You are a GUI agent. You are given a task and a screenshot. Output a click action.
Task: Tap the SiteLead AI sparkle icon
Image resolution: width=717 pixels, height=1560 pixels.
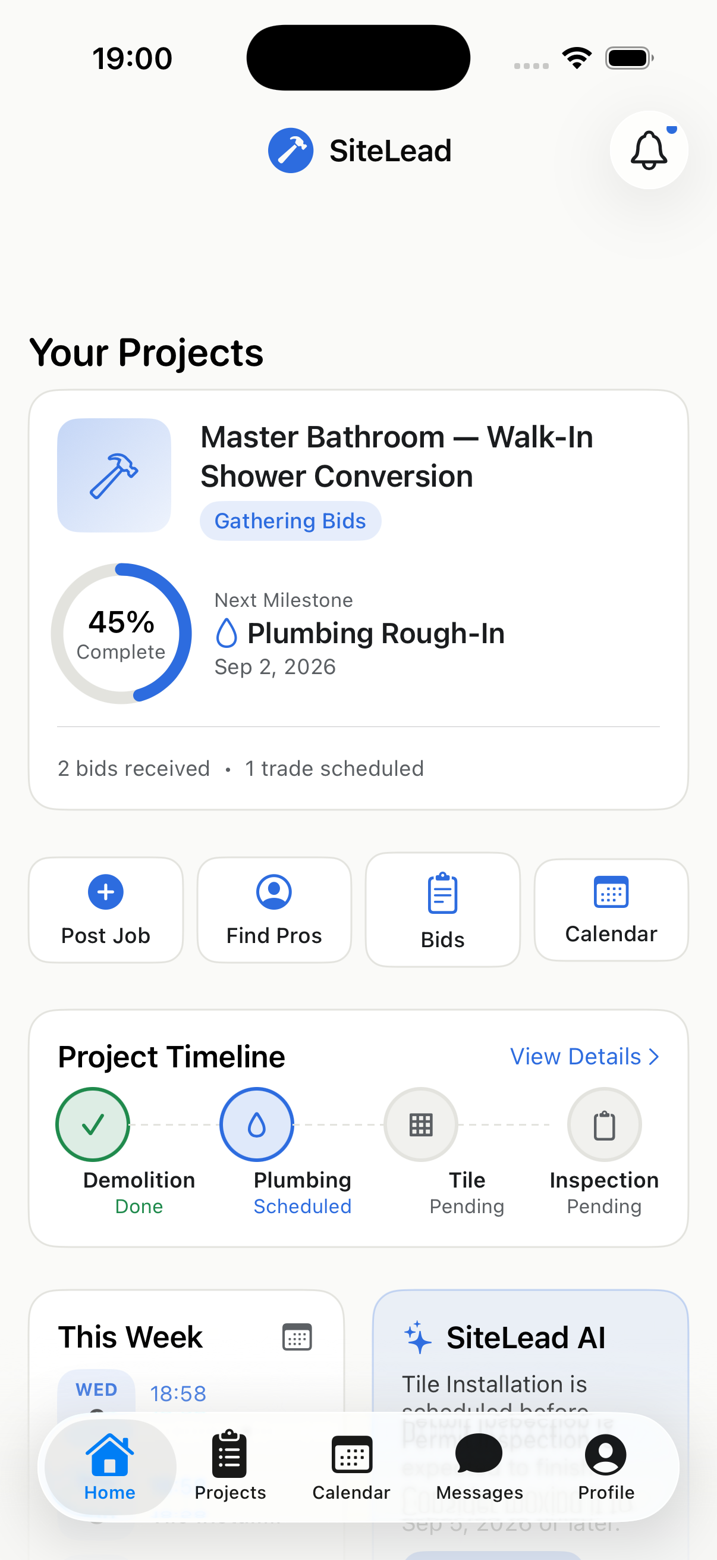click(417, 1337)
